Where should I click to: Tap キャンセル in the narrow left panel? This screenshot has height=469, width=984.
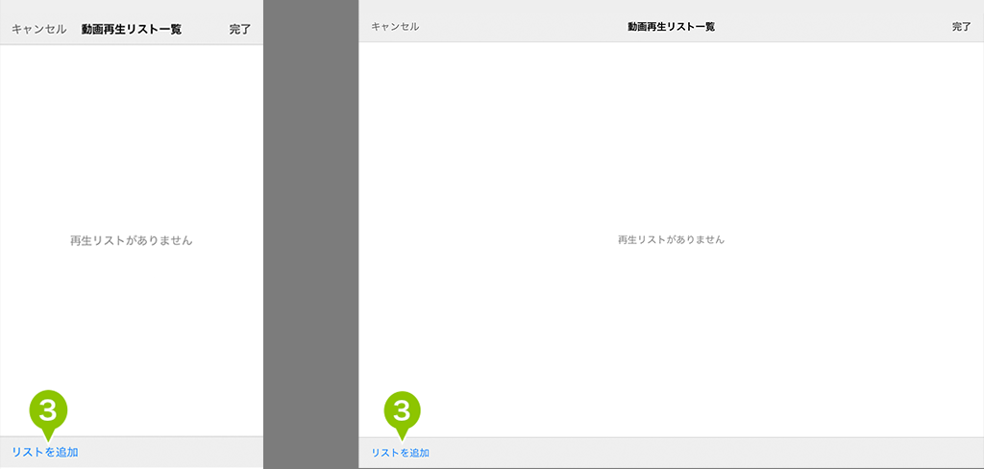38,29
